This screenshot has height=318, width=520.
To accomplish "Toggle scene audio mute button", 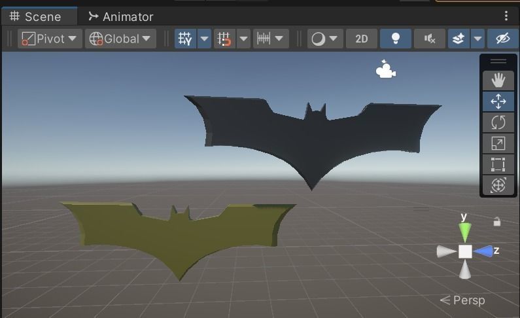I will 430,39.
